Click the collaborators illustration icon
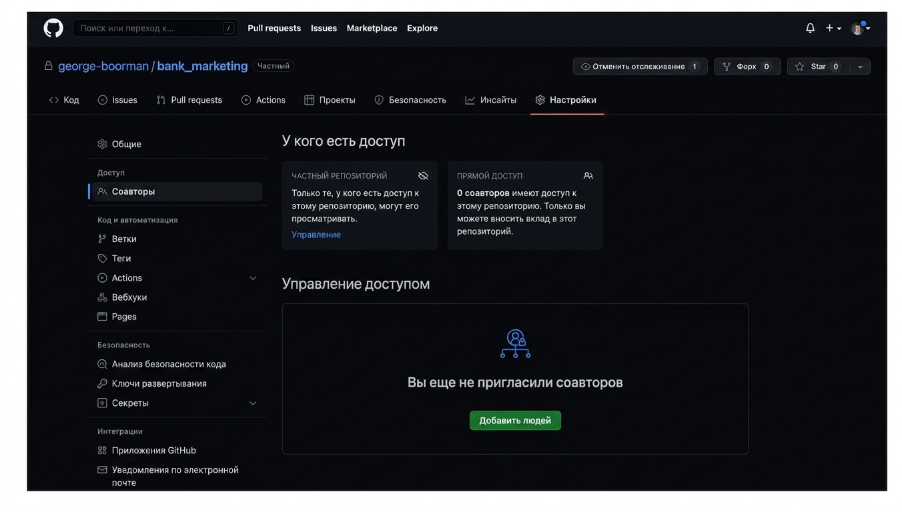This screenshot has height=512, width=902. [515, 344]
